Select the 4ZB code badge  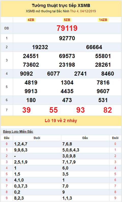(x=31, y=20)
